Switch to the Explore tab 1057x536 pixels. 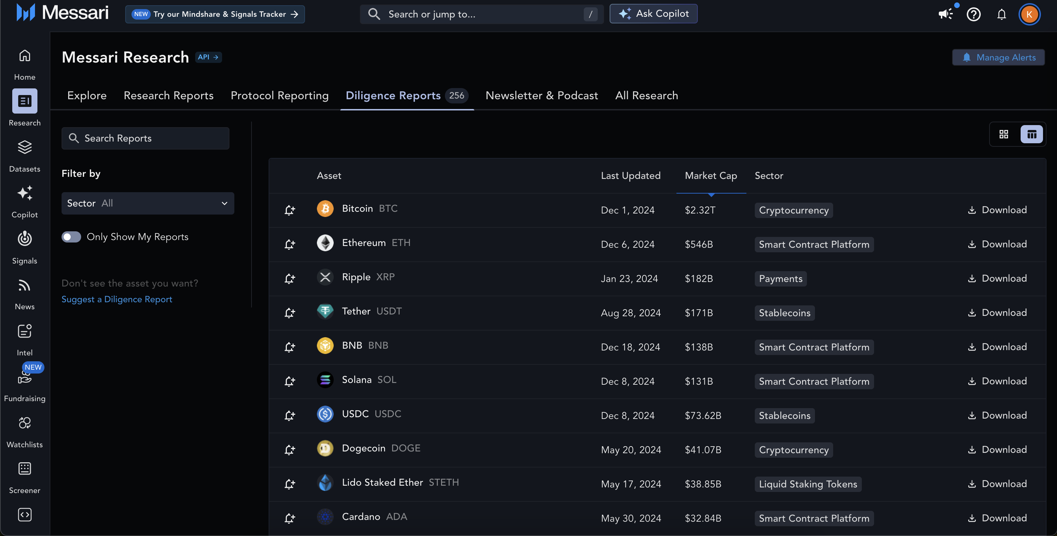point(87,95)
